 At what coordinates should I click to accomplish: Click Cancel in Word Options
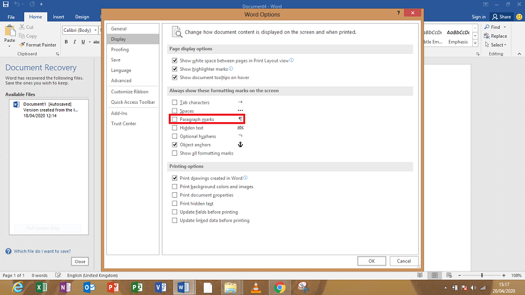(x=404, y=261)
